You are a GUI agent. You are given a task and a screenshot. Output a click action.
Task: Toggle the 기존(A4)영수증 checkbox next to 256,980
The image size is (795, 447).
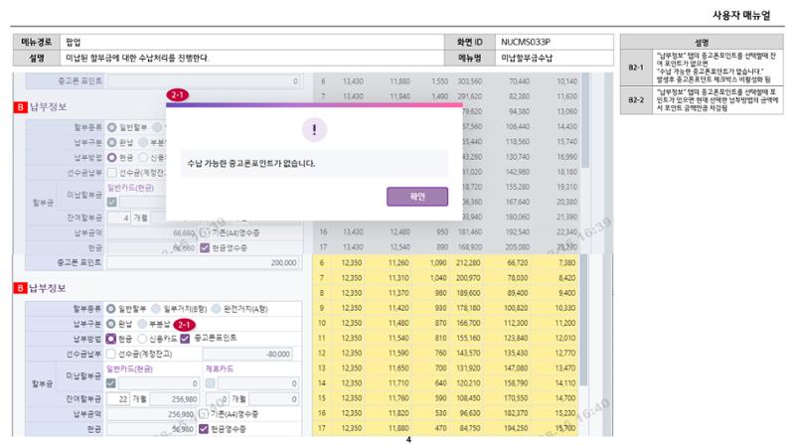click(x=203, y=414)
